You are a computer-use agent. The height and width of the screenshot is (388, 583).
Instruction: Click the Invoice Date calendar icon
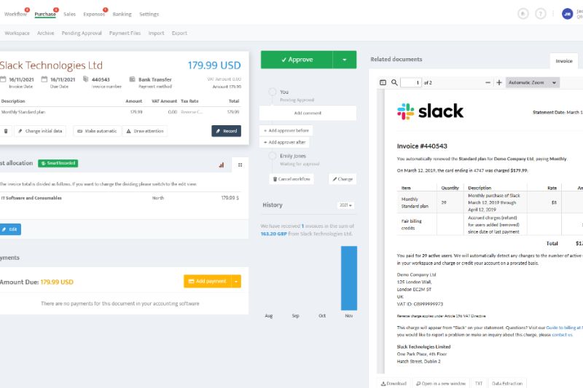click(3, 79)
